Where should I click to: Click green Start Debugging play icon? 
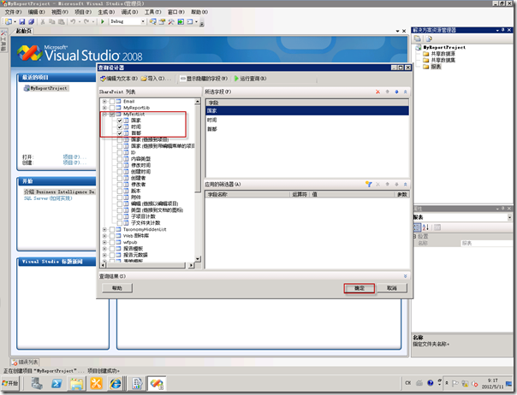click(103, 21)
